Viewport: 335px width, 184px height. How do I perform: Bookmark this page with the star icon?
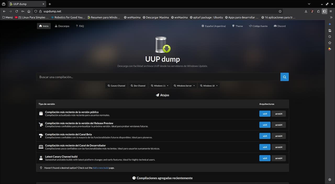point(280,11)
